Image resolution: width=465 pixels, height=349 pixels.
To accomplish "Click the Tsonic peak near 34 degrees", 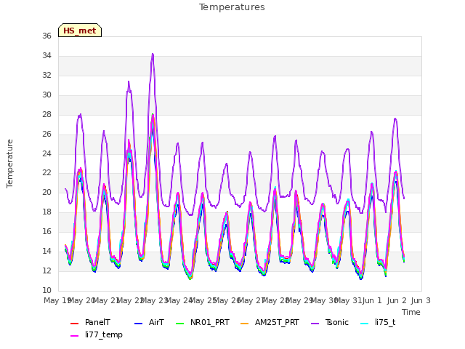I will coord(153,55).
